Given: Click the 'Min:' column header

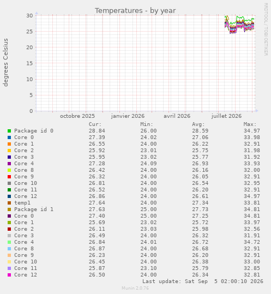Looking at the screenshot, I should [147, 124].
